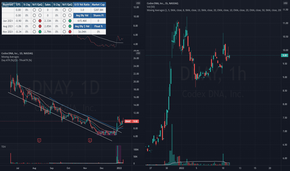Open the USD currency selector above 26.00 axis

pos(138,53)
